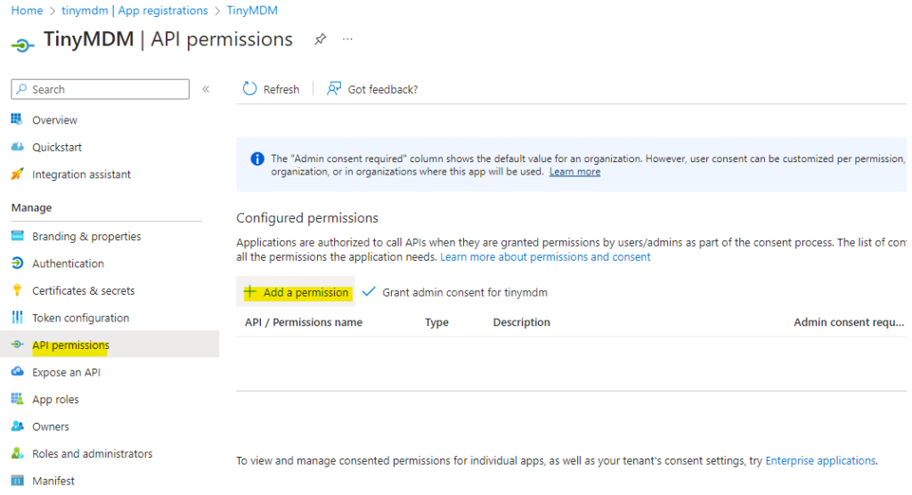Open Integration assistant in sidebar
The width and height of the screenshot is (912, 495).
coord(81,174)
